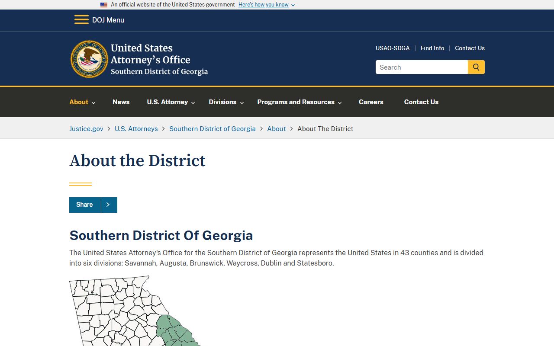Expand 'Here's how you know' disclosure
554x346 pixels.
pyautogui.click(x=267, y=5)
